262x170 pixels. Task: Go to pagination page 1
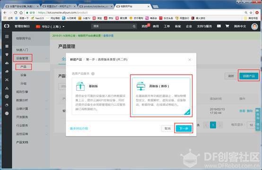(213, 125)
